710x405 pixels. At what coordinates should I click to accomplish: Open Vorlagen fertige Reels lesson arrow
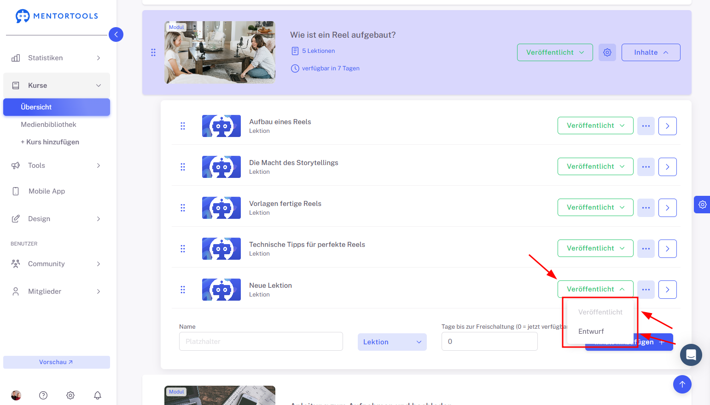668,208
